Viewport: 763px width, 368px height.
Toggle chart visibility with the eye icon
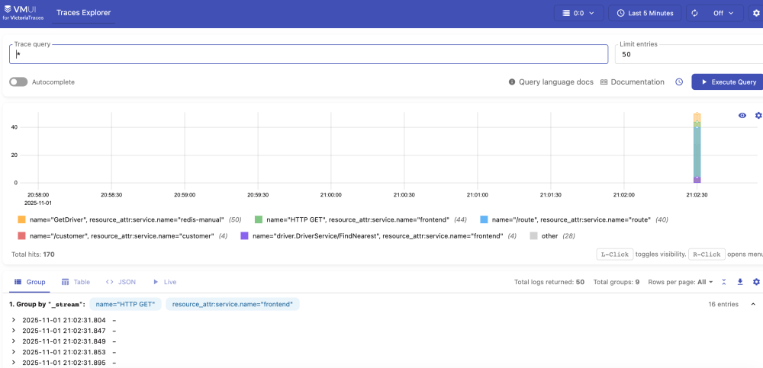pyautogui.click(x=742, y=116)
